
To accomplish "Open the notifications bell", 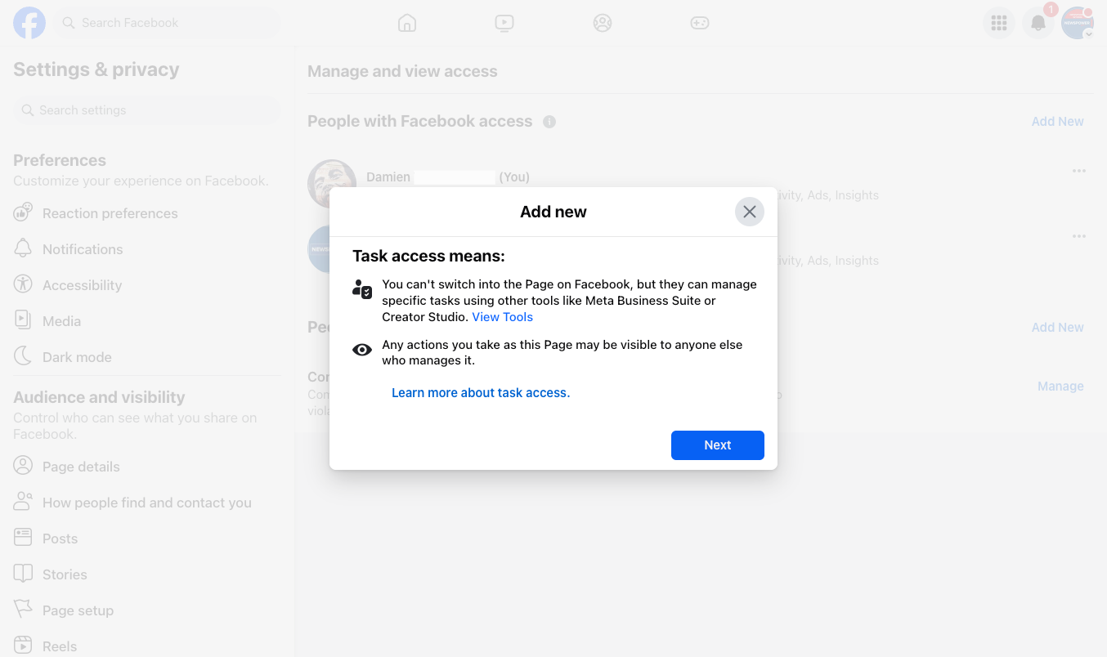I will point(1038,23).
